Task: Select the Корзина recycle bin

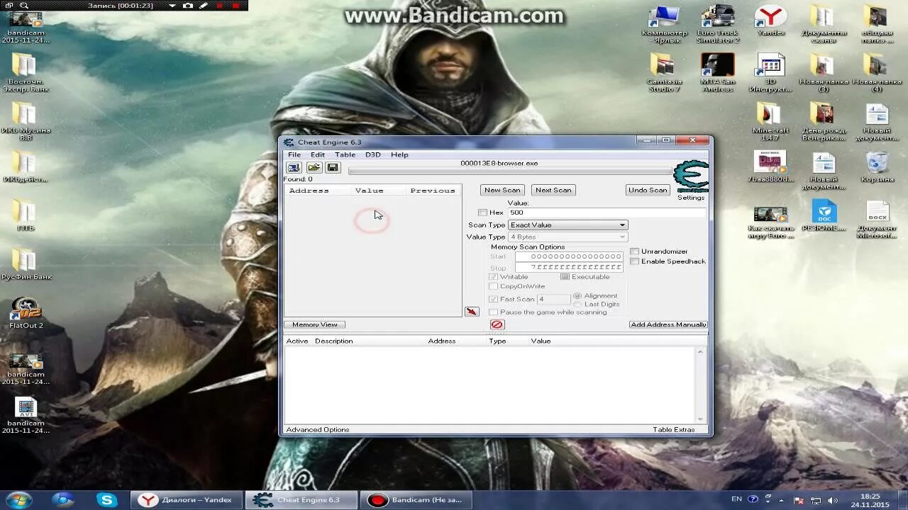Action: click(877, 167)
